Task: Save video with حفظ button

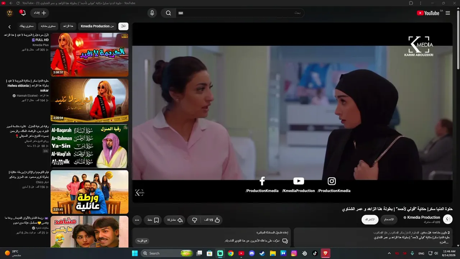Action: click(153, 220)
